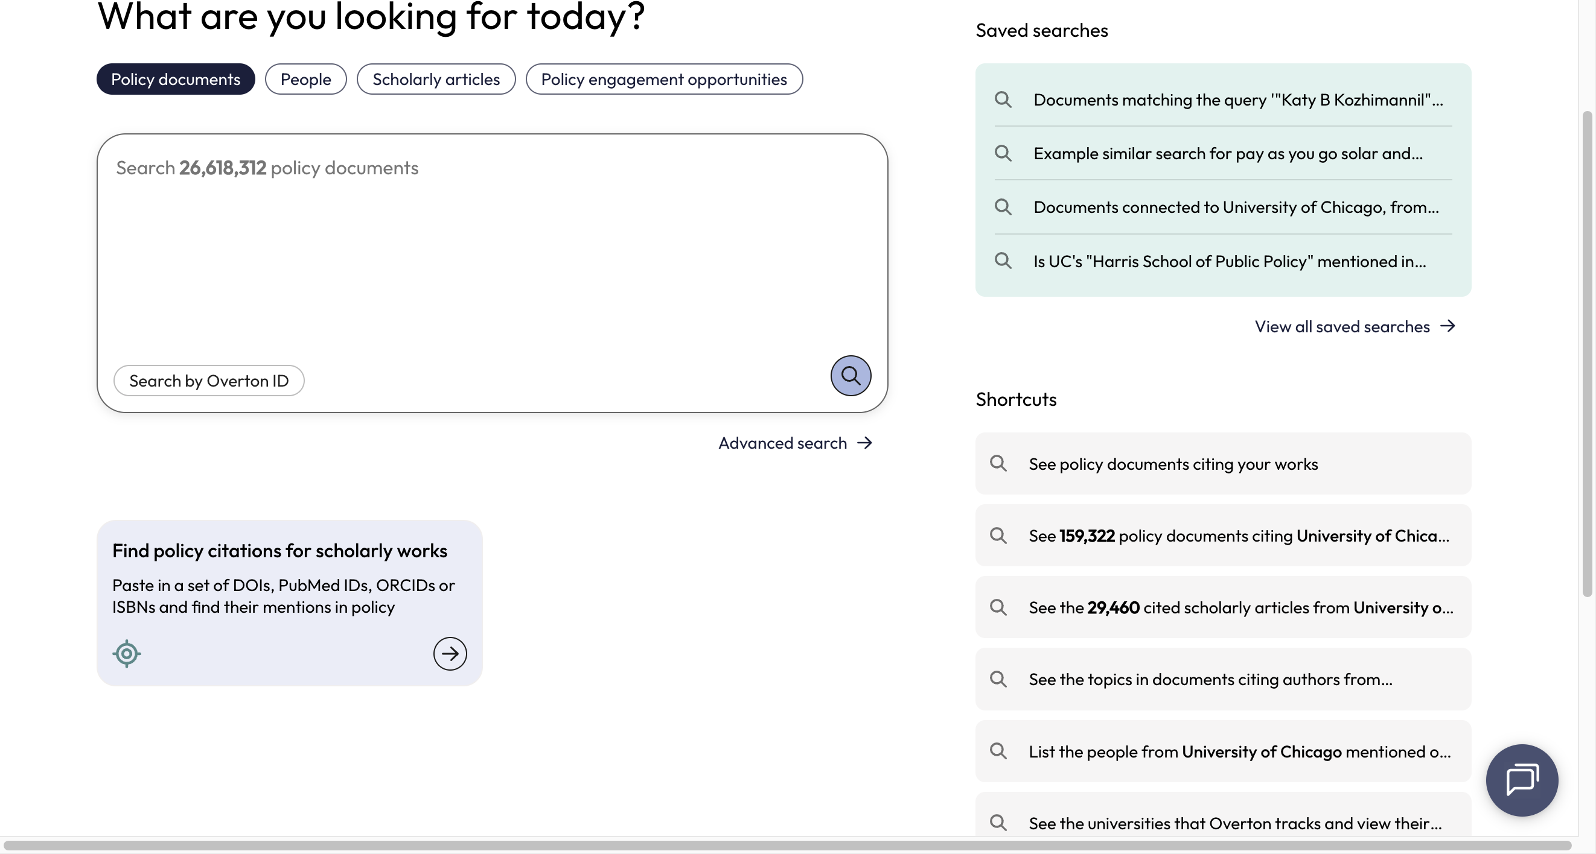Open universities that Overton tracks shortcut
This screenshot has width=1596, height=854.
pos(1223,815)
